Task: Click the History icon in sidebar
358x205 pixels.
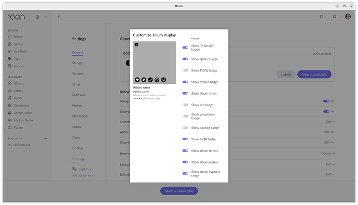Action: (9, 66)
